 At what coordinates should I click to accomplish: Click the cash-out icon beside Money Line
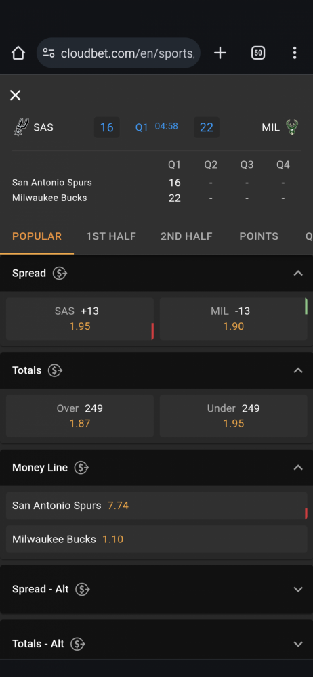coord(81,468)
